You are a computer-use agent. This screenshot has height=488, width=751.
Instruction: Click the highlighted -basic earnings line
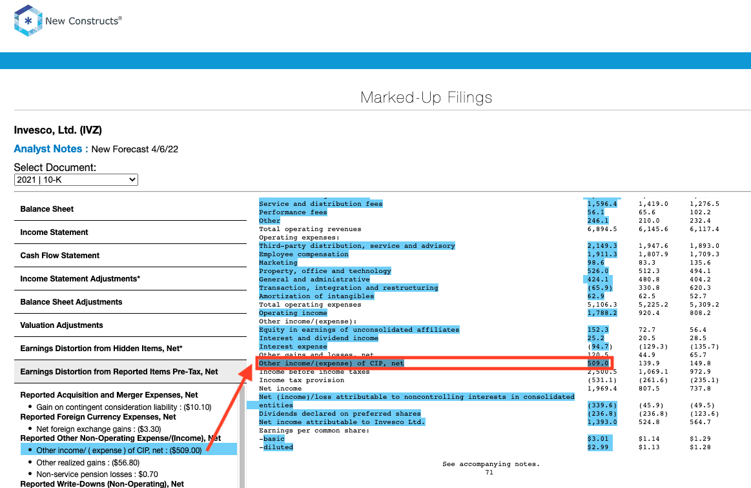tap(272, 439)
